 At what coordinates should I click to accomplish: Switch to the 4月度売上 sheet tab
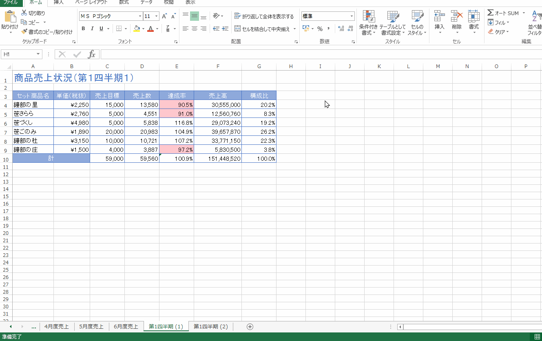57,326
